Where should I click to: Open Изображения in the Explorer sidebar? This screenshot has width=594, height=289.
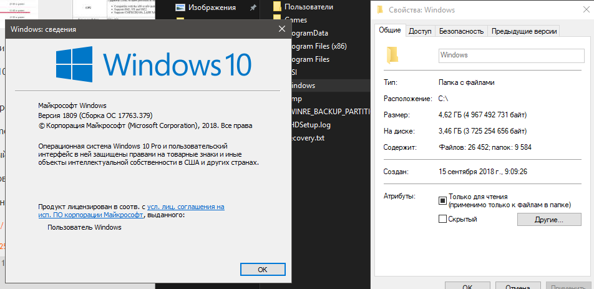coord(212,7)
